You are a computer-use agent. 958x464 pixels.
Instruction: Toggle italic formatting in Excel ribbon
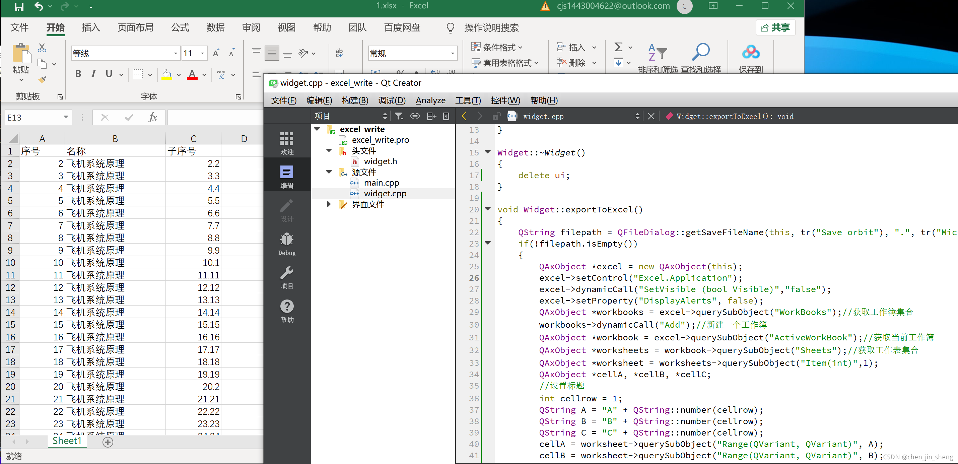[93, 74]
